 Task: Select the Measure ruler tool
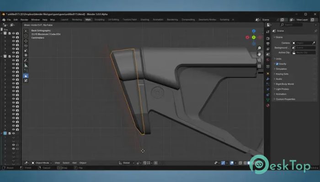[x=26, y=66]
